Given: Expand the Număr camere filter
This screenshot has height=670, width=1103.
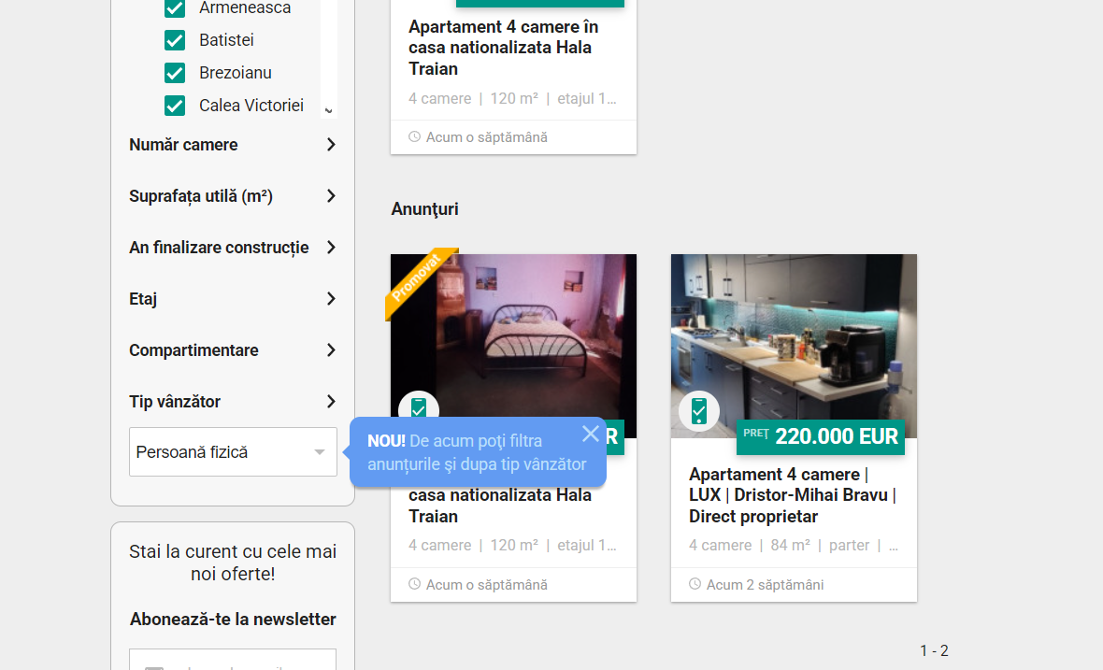Looking at the screenshot, I should (233, 145).
